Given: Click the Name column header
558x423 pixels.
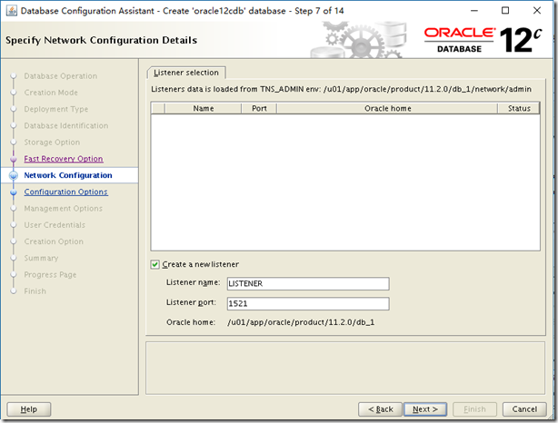Looking at the screenshot, I should (204, 108).
